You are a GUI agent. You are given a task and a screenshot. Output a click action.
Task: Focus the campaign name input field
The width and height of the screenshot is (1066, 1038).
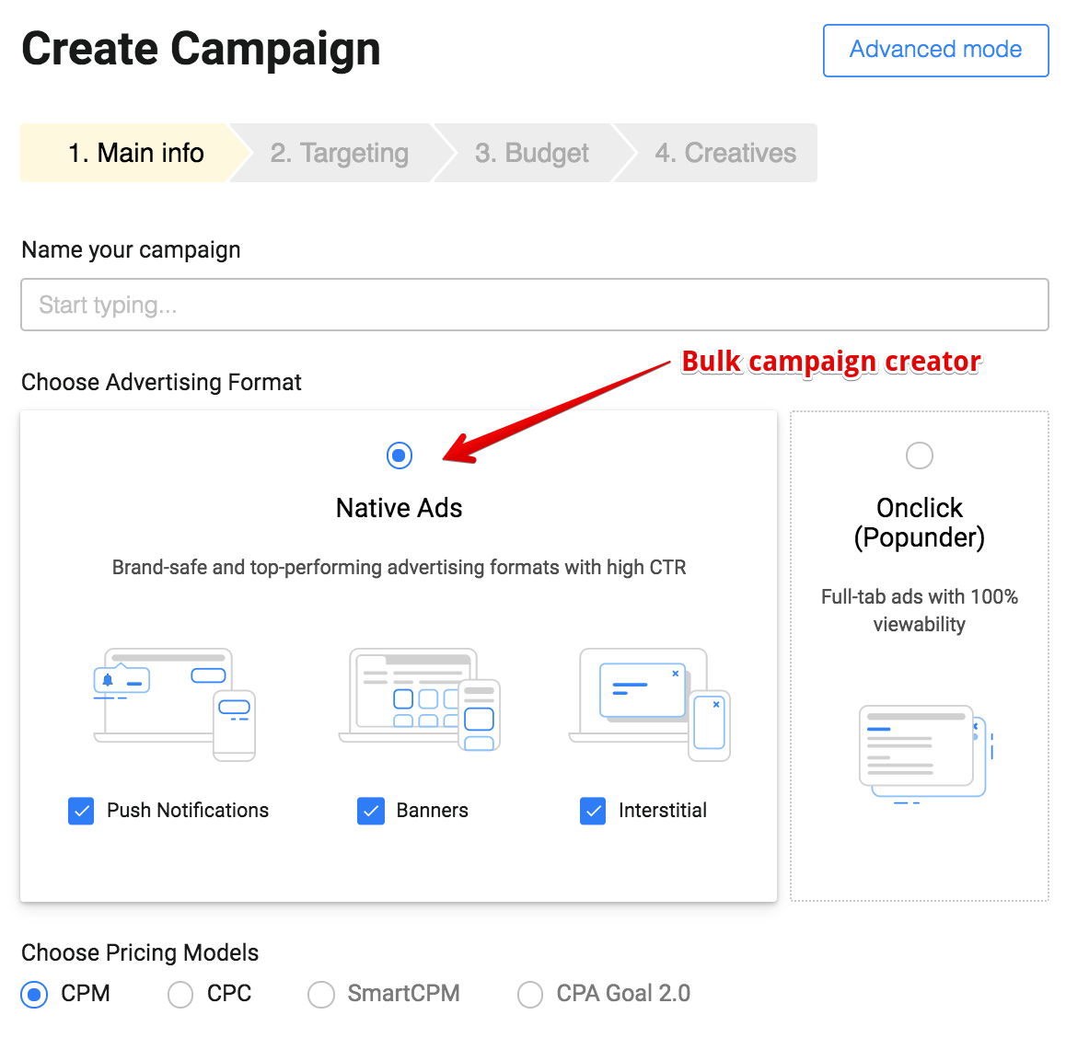pyautogui.click(x=534, y=305)
